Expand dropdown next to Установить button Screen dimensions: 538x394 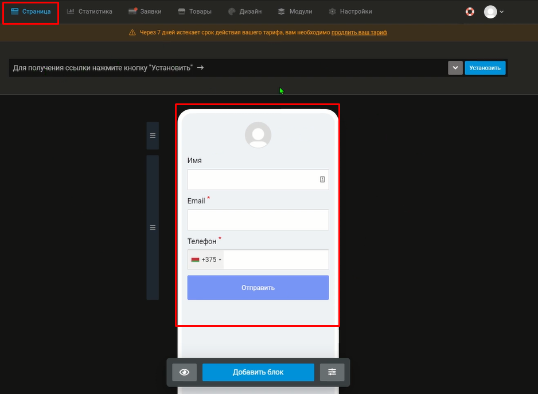pyautogui.click(x=455, y=68)
